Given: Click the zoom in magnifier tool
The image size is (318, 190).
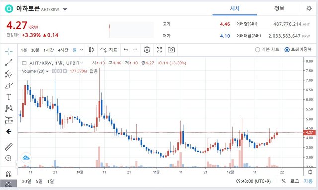Looking at the screenshot, I should pos(8,158).
